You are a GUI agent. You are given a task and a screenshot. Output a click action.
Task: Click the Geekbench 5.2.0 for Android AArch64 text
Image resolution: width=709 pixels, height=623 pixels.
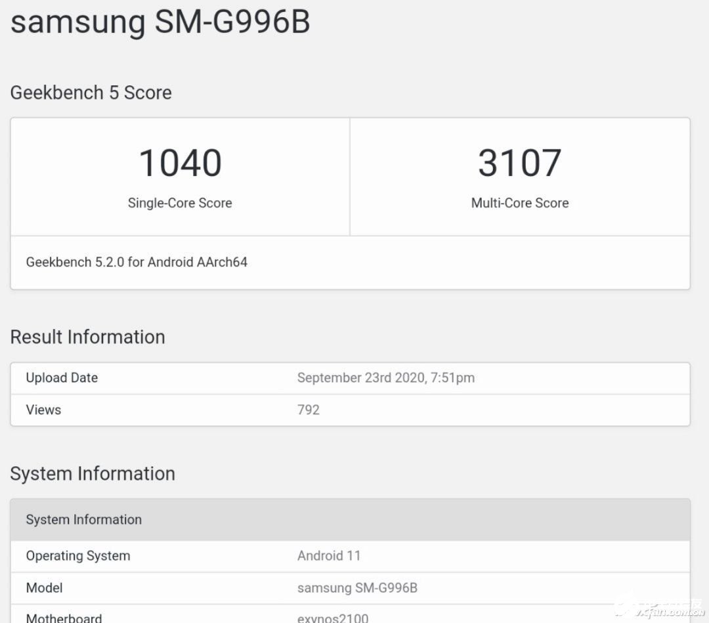pos(137,262)
